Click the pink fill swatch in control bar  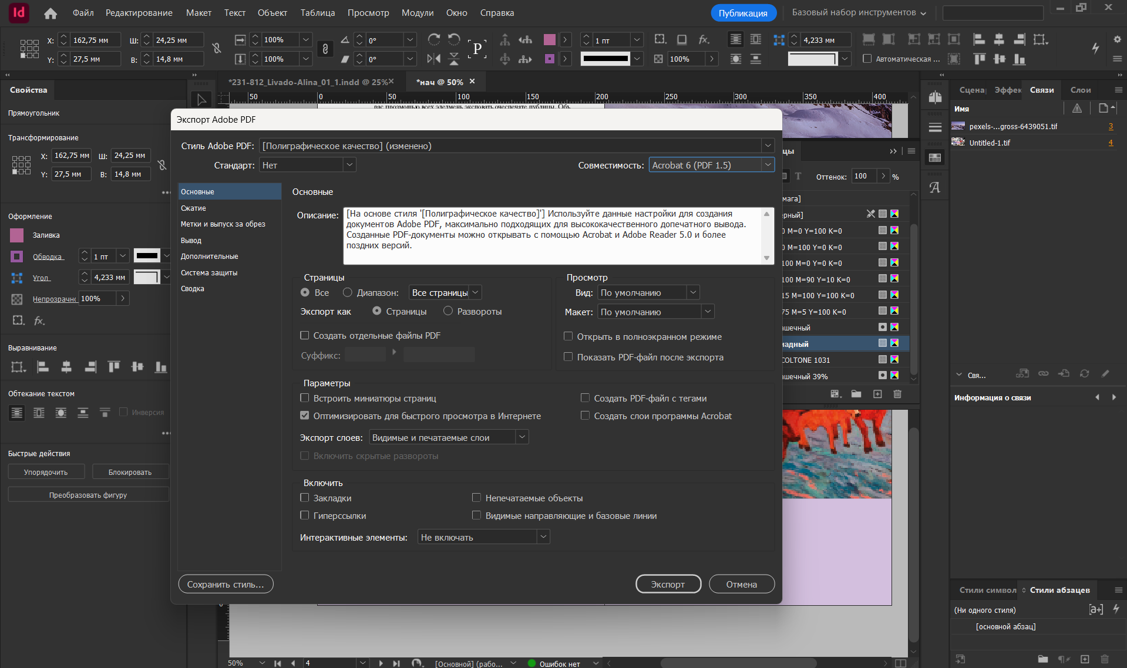[550, 39]
